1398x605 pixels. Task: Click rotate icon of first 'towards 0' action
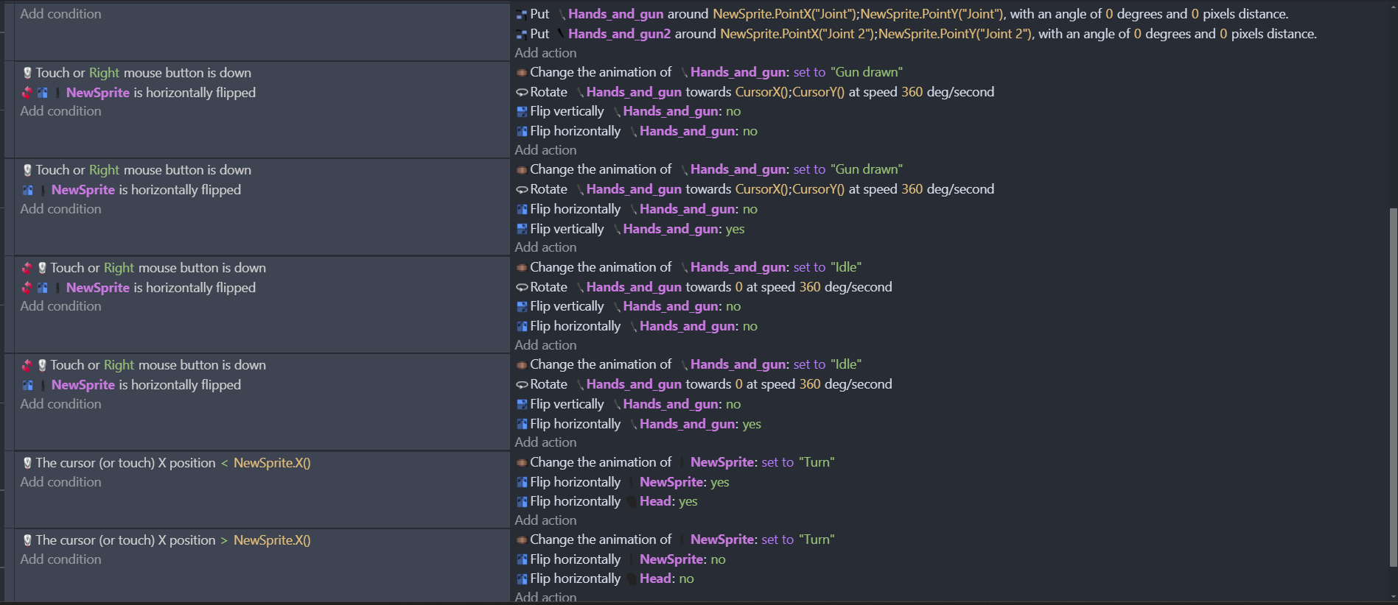pos(522,287)
